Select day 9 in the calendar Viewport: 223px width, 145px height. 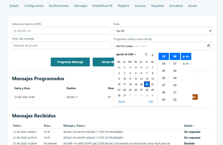(x=119, y=79)
